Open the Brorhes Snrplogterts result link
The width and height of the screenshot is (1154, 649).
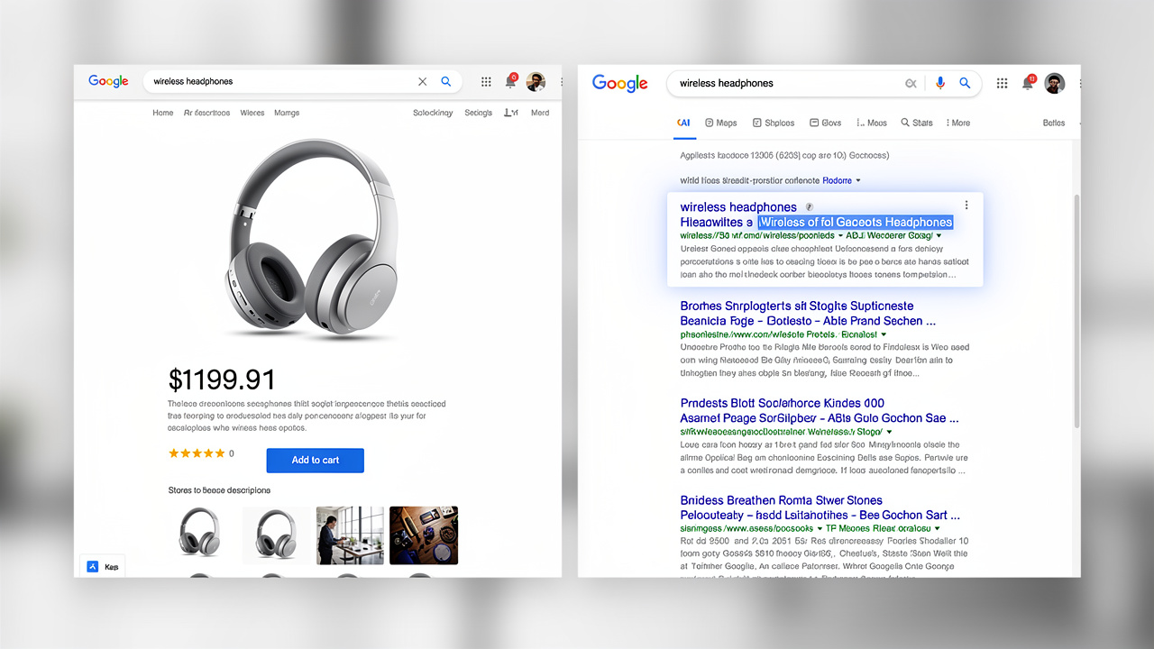click(x=808, y=314)
